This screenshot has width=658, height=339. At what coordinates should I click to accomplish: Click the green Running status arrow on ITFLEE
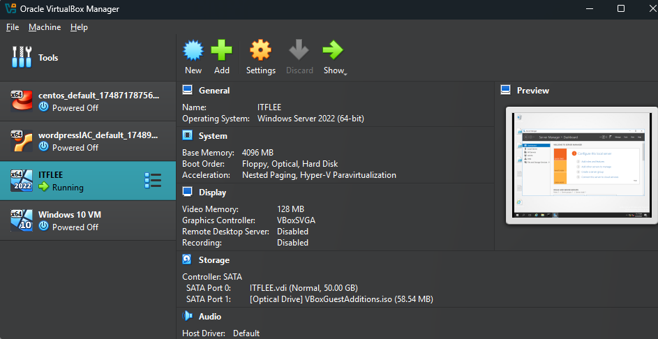pyautogui.click(x=44, y=187)
